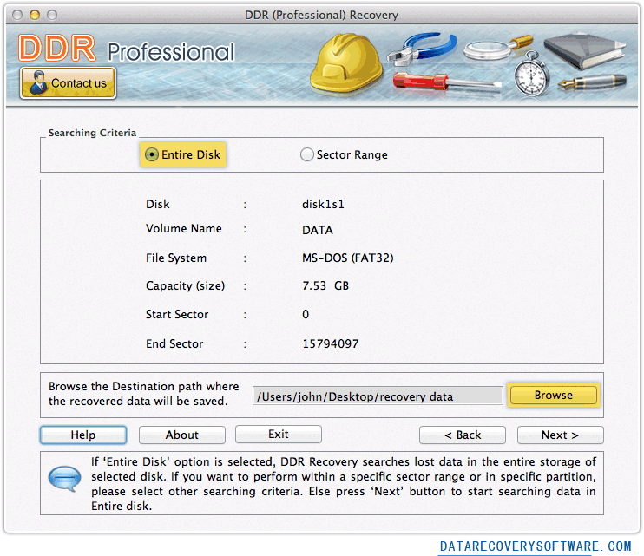This screenshot has height=556, width=644.
Task: Minimize the DDR Recovery window
Action: 35,16
